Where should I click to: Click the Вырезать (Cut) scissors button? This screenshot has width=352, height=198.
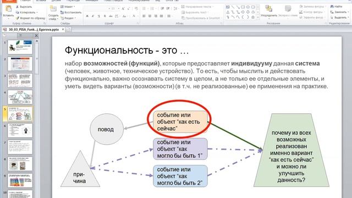point(24,7)
